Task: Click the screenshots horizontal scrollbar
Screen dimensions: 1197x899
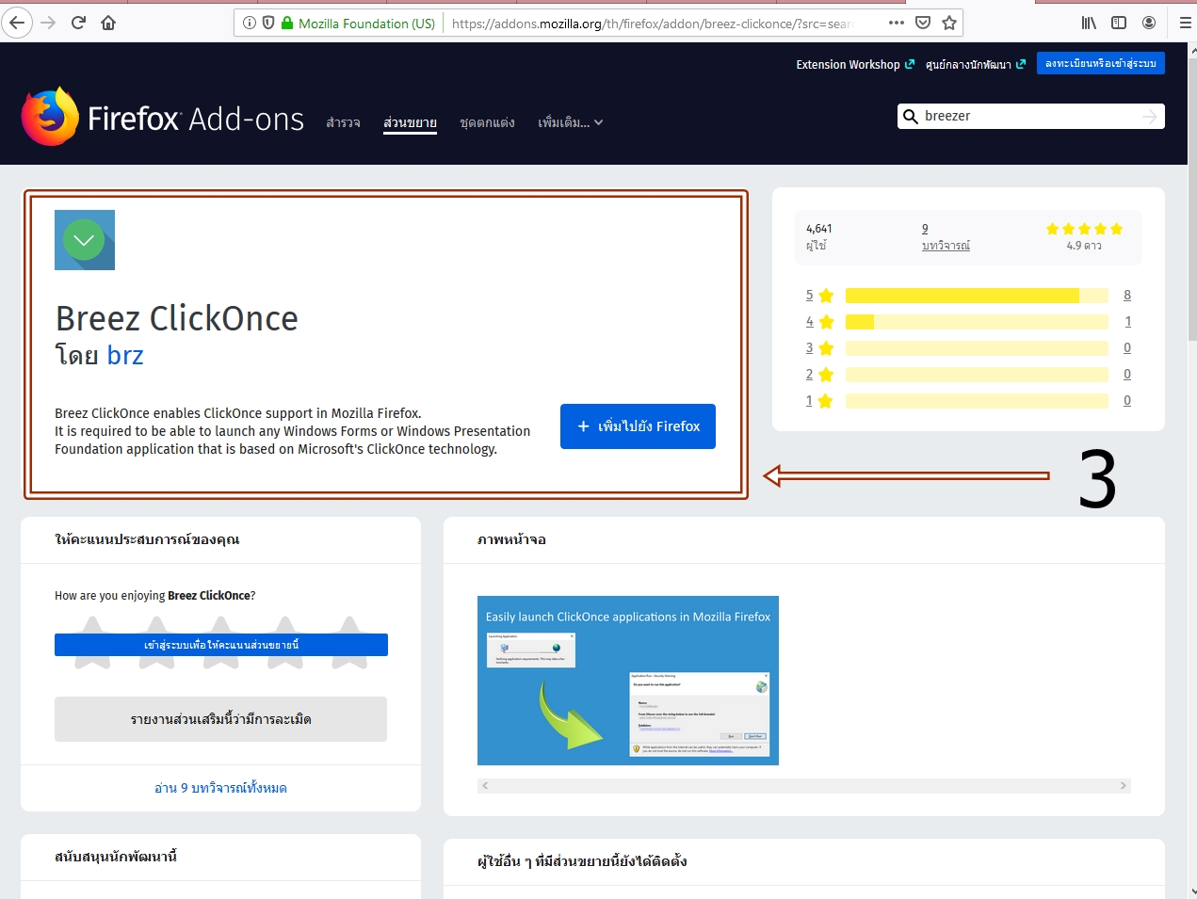Action: coord(804,785)
